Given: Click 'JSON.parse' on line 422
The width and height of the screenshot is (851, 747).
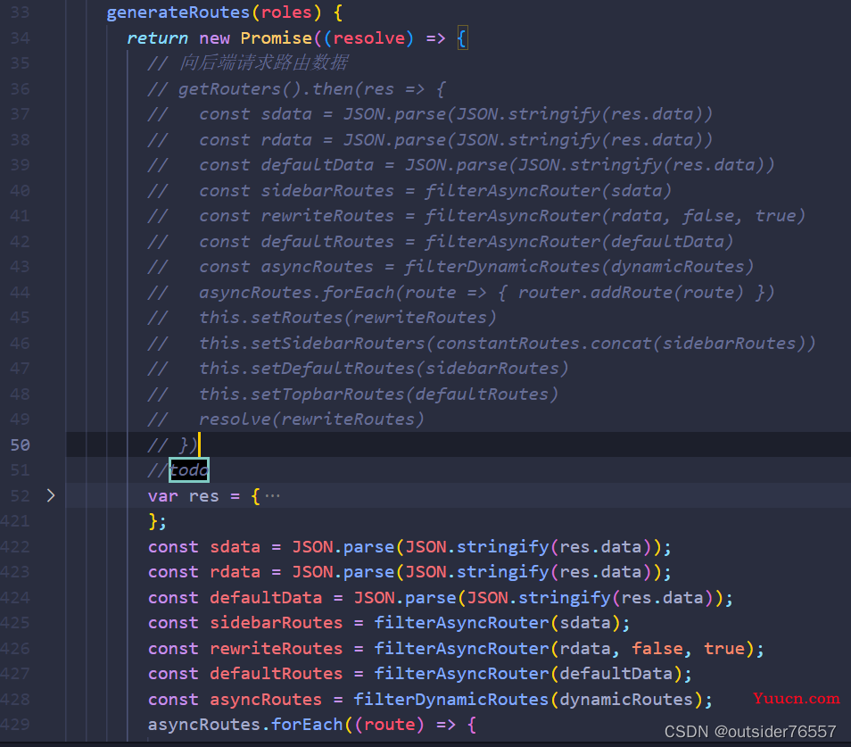Looking at the screenshot, I should coord(343,547).
